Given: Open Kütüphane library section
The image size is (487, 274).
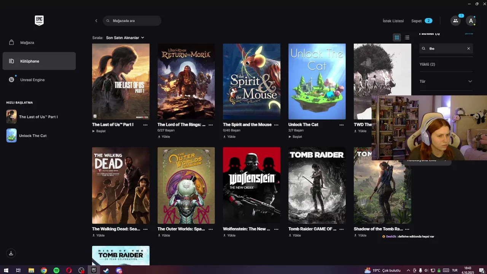Looking at the screenshot, I should click(x=39, y=61).
